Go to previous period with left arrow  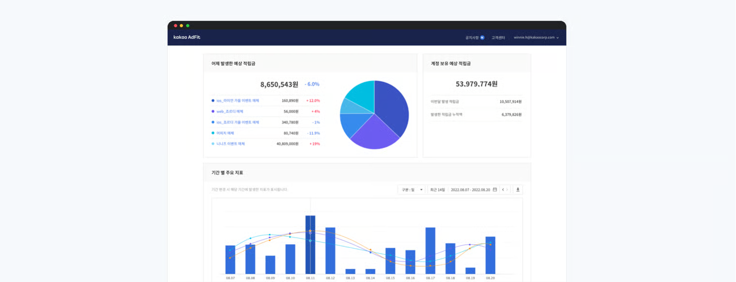(503, 190)
